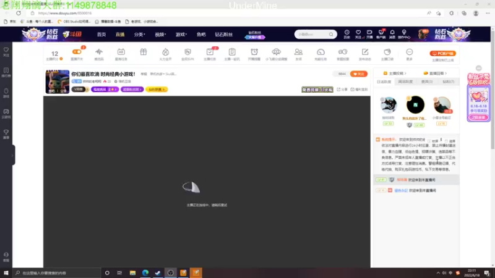This screenshot has height=278, width=495.
Task: Open the 开播 start-streaming icon
Action: tap(369, 34)
